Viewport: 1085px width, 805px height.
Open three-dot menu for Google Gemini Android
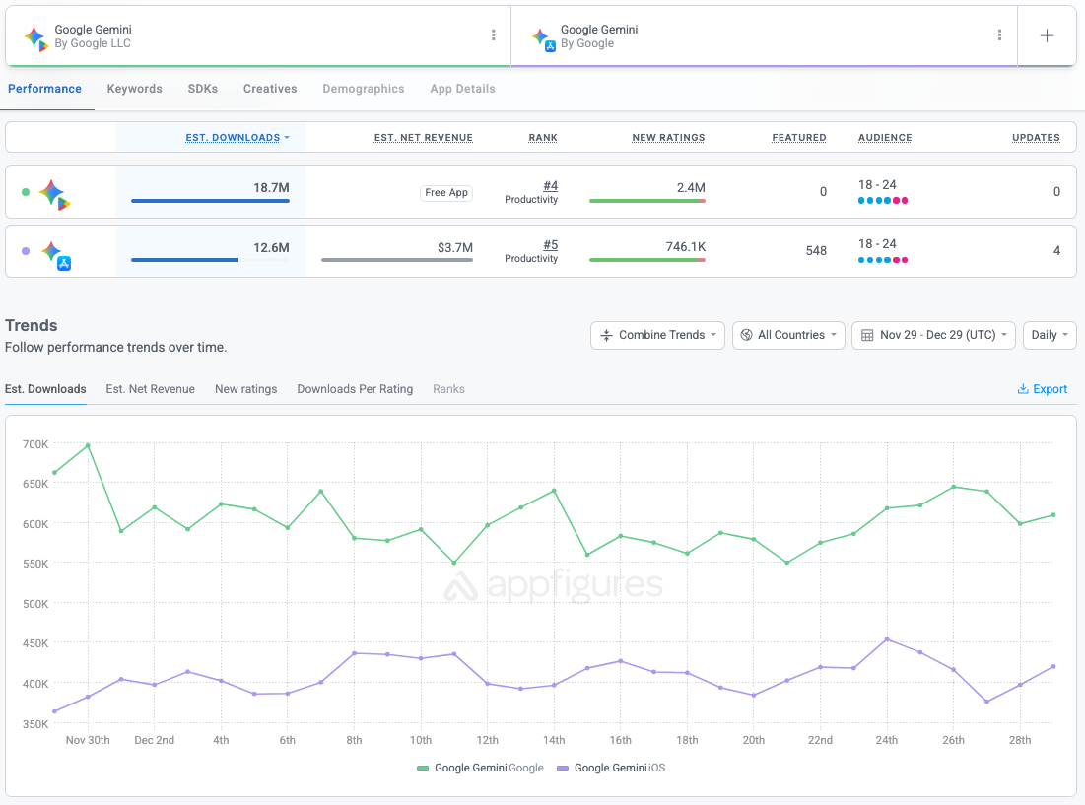493,35
